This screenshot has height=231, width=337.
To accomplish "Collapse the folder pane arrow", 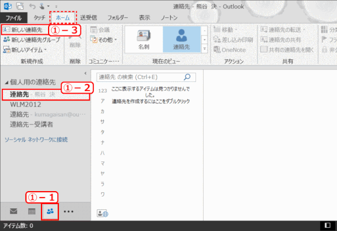I will point(85,73).
